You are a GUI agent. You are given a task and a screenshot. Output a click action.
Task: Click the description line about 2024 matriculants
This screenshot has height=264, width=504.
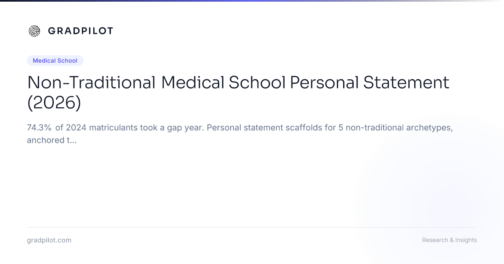pos(240,128)
